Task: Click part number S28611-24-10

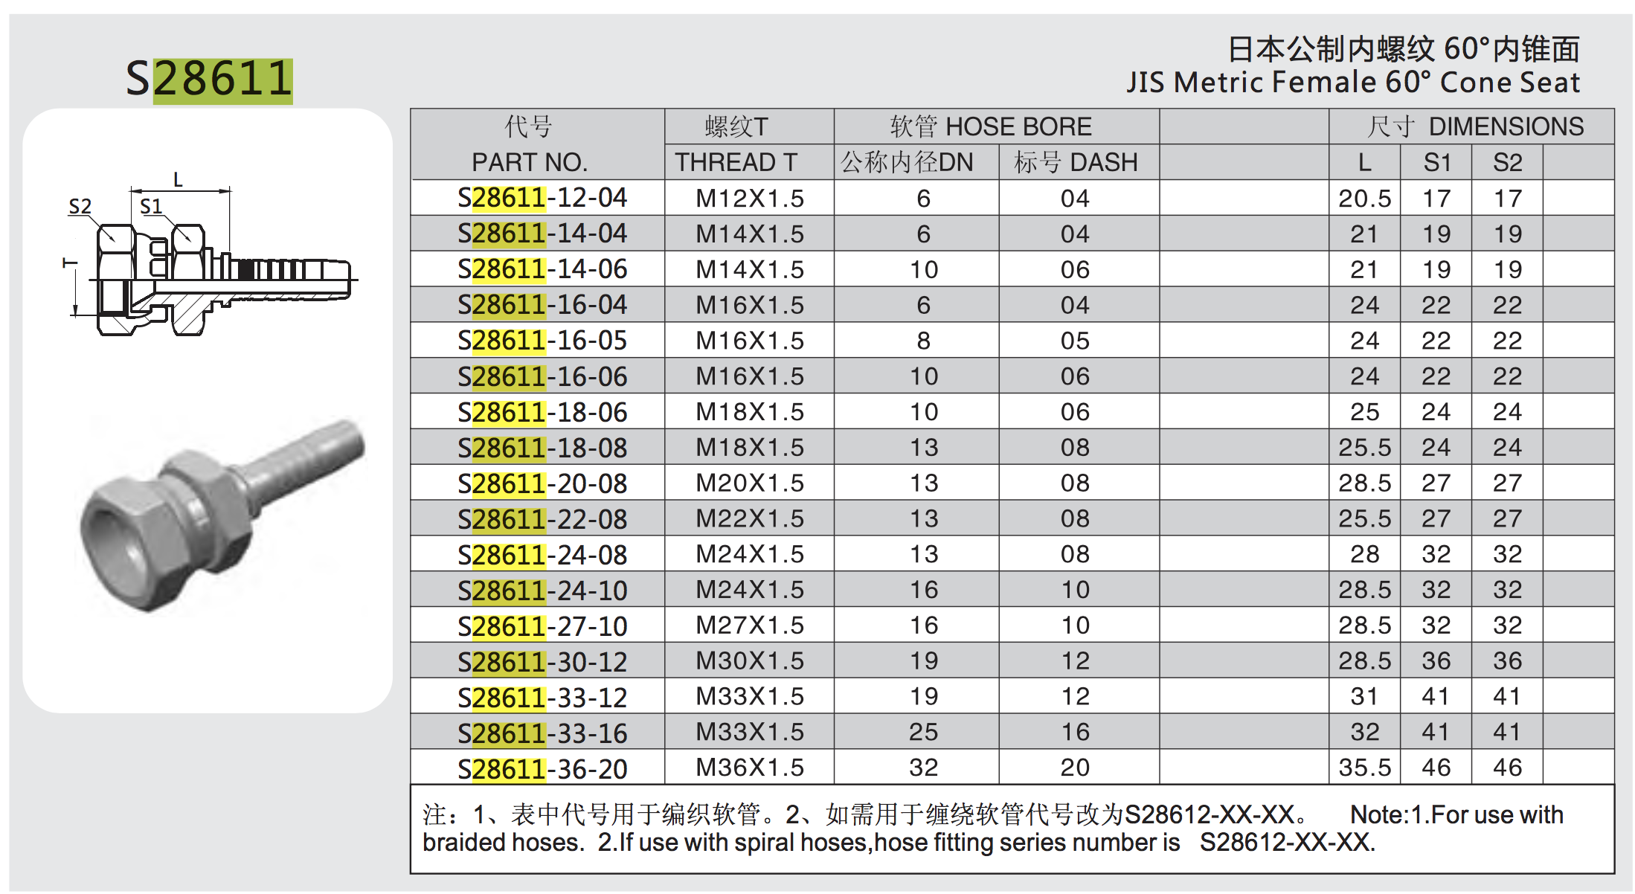Action: (542, 591)
